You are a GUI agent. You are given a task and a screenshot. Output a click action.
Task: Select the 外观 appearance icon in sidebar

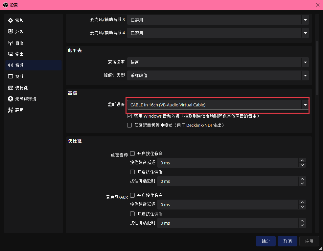tap(11, 32)
